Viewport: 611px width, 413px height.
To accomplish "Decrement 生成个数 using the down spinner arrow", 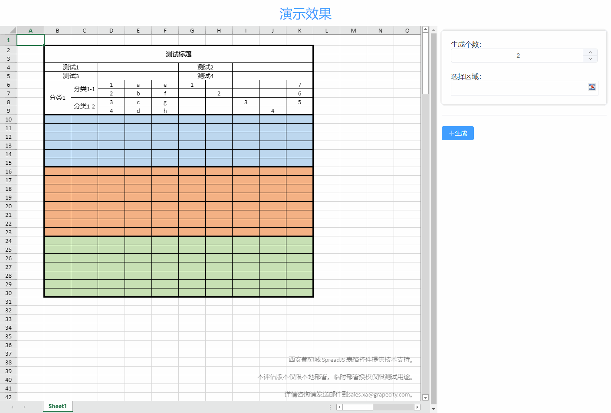I will click(590, 58).
